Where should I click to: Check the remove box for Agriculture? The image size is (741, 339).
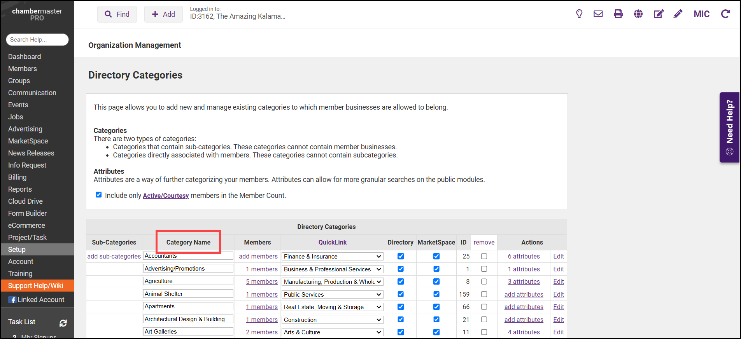pos(484,281)
